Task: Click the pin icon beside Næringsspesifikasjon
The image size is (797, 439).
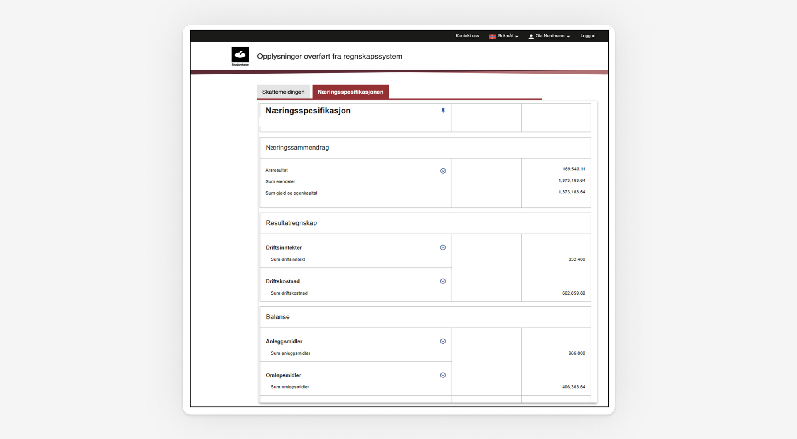Action: [443, 111]
